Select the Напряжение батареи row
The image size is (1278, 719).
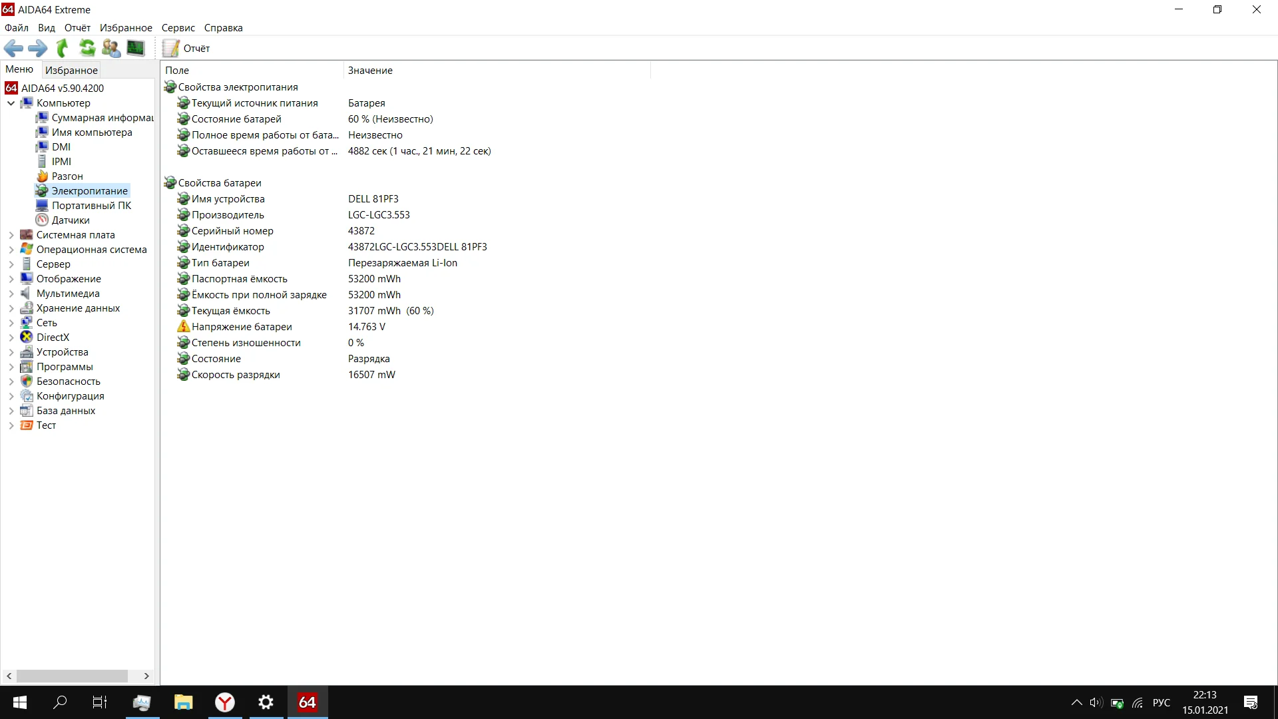point(242,327)
